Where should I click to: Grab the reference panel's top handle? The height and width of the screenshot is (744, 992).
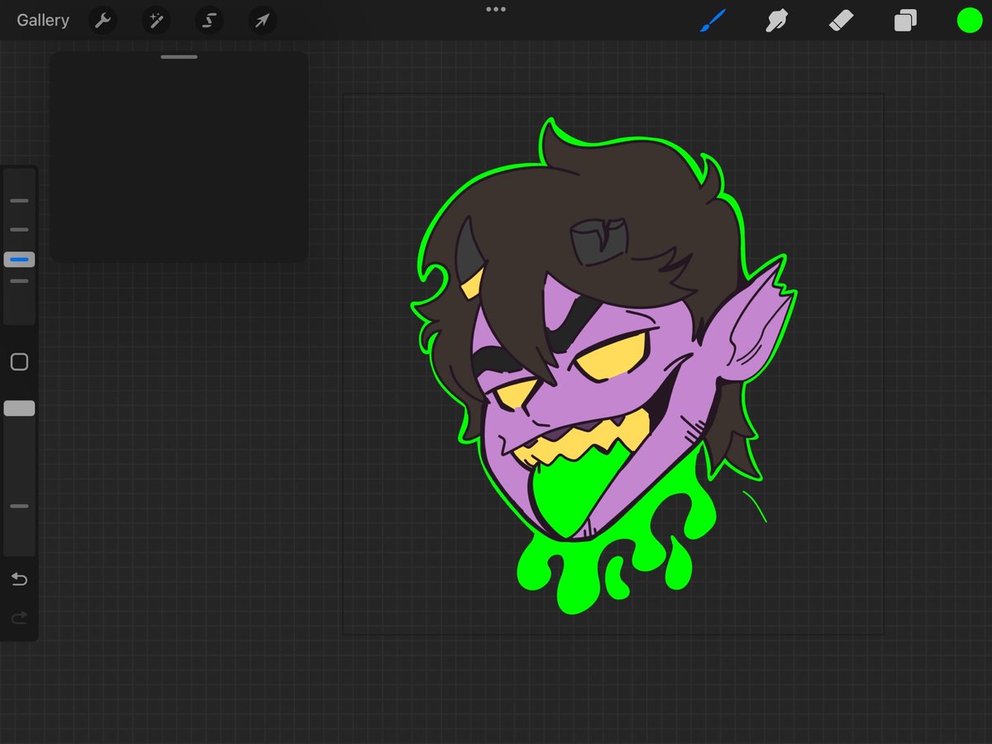(179, 57)
